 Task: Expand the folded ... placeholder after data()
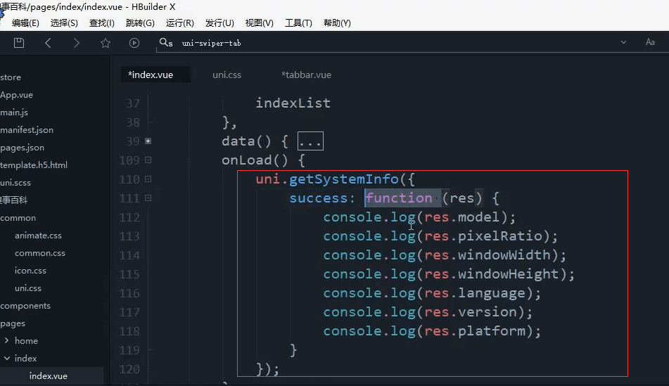click(x=310, y=141)
